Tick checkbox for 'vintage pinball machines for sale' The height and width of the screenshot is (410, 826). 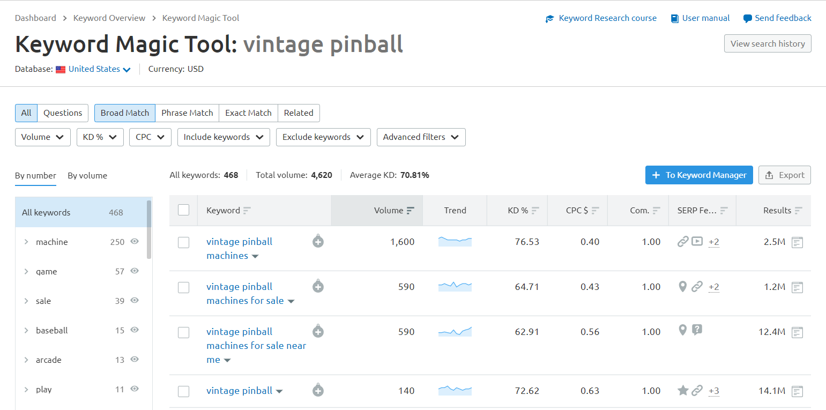(183, 287)
